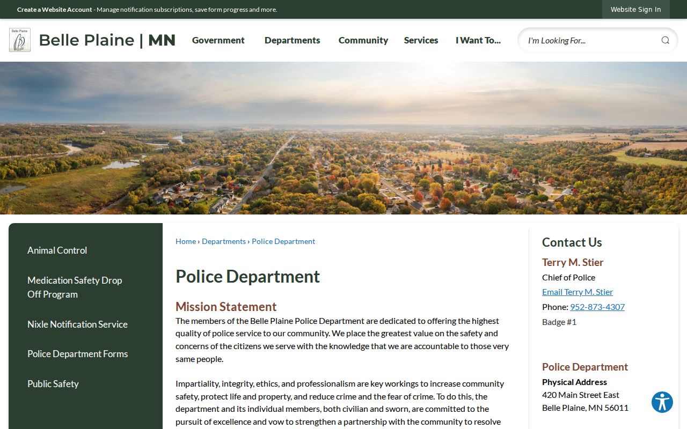Click the Terry M. Stier name
The image size is (687, 429).
573,262
